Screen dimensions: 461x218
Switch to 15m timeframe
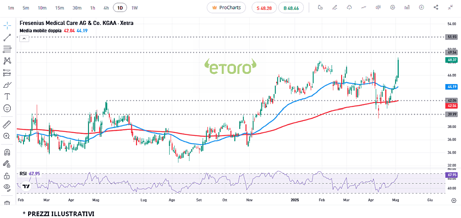(59, 8)
